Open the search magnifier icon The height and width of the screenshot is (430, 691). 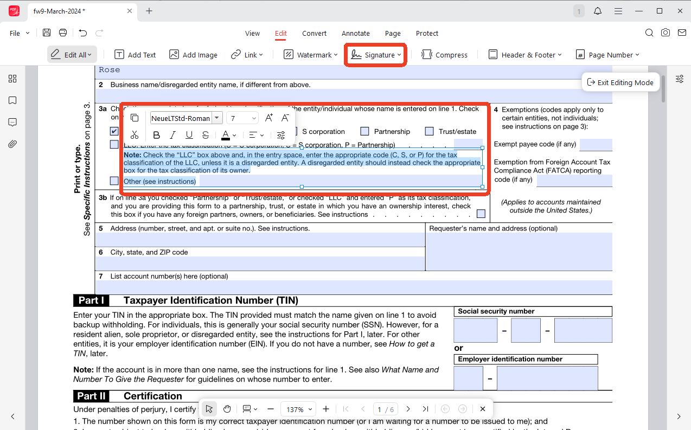pyautogui.click(x=649, y=33)
